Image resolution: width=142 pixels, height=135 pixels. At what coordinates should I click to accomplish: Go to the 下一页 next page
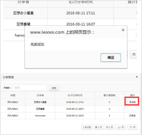[132, 127]
